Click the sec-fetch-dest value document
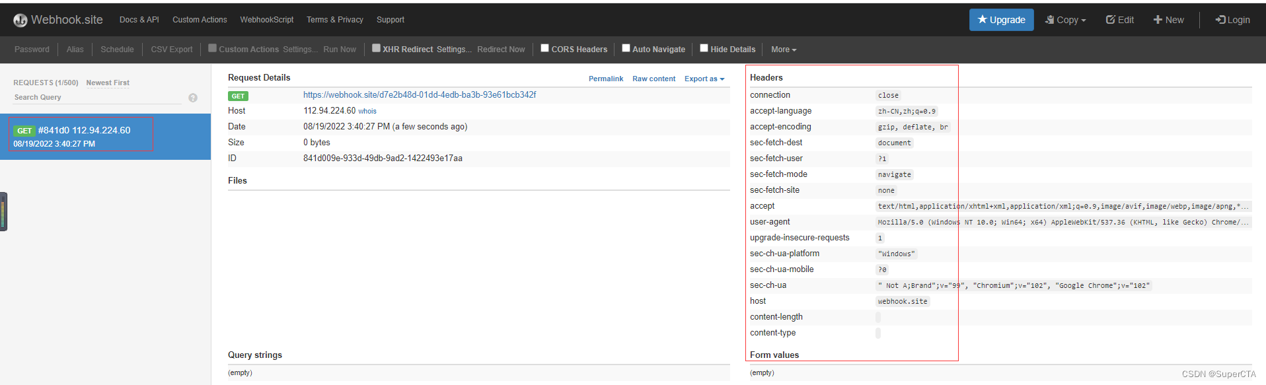1266x385 pixels. 894,143
